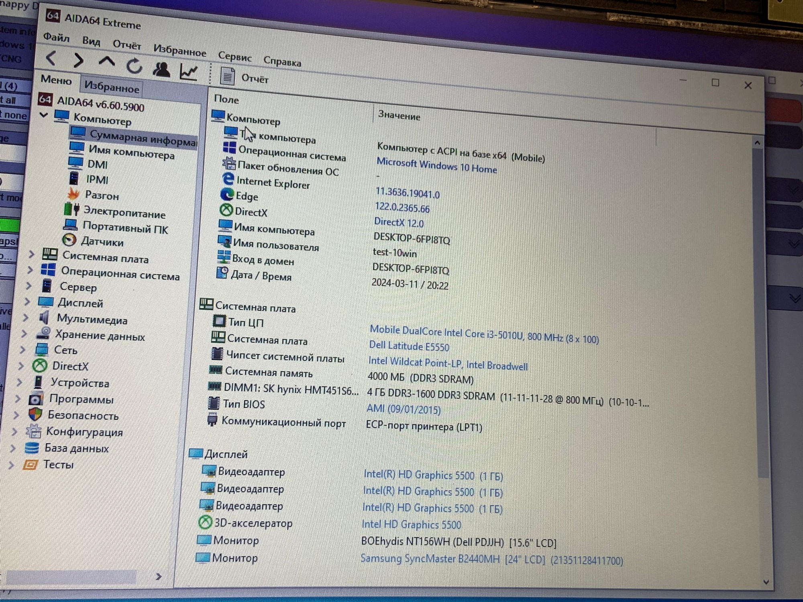Expand the Сервер tree node
803x602 pixels.
(x=29, y=285)
